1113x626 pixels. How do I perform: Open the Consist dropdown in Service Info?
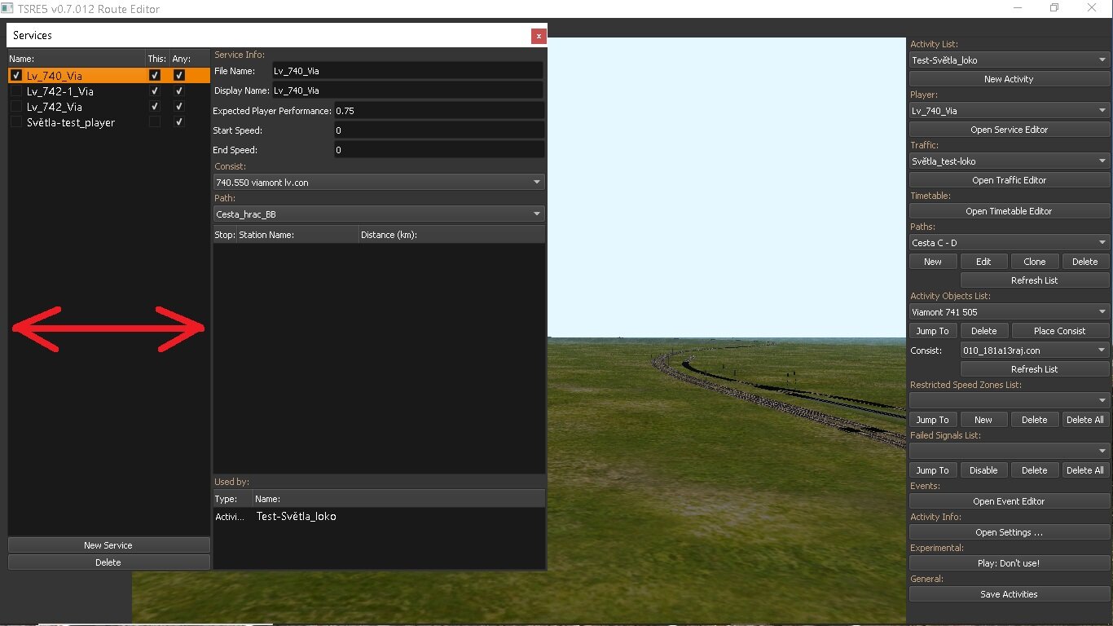point(378,183)
